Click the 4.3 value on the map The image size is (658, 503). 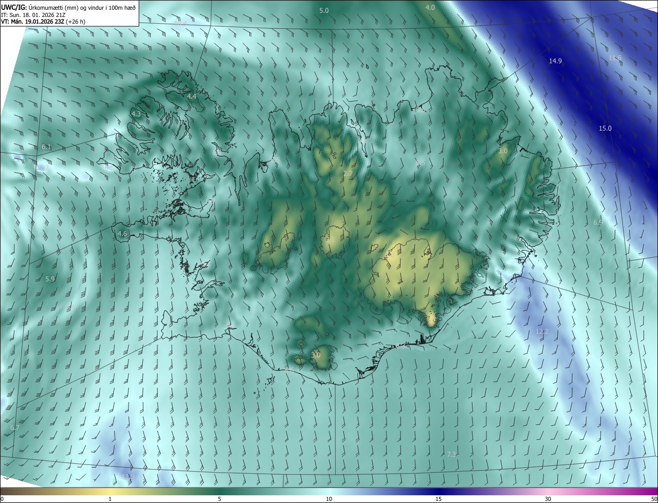136,114
